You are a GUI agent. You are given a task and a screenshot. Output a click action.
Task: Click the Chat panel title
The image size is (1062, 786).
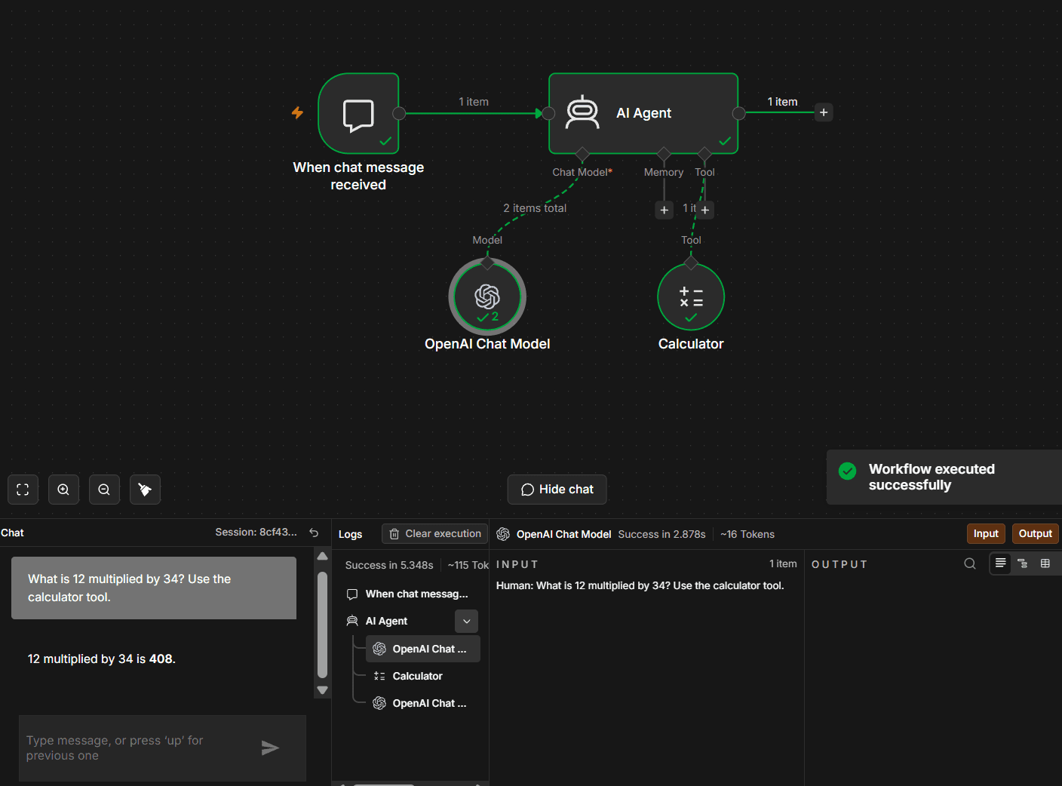[12, 533]
